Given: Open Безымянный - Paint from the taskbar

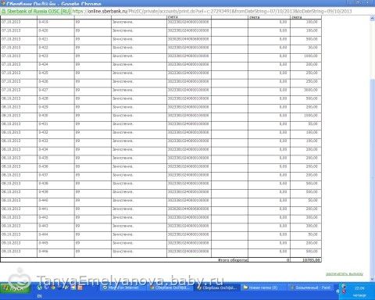Looking at the screenshot, I should 311,287.
